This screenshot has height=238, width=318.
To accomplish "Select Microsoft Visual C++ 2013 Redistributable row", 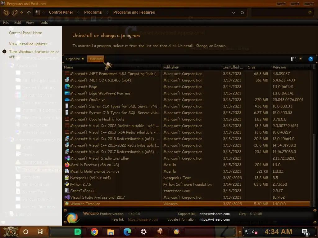I will [187, 139].
